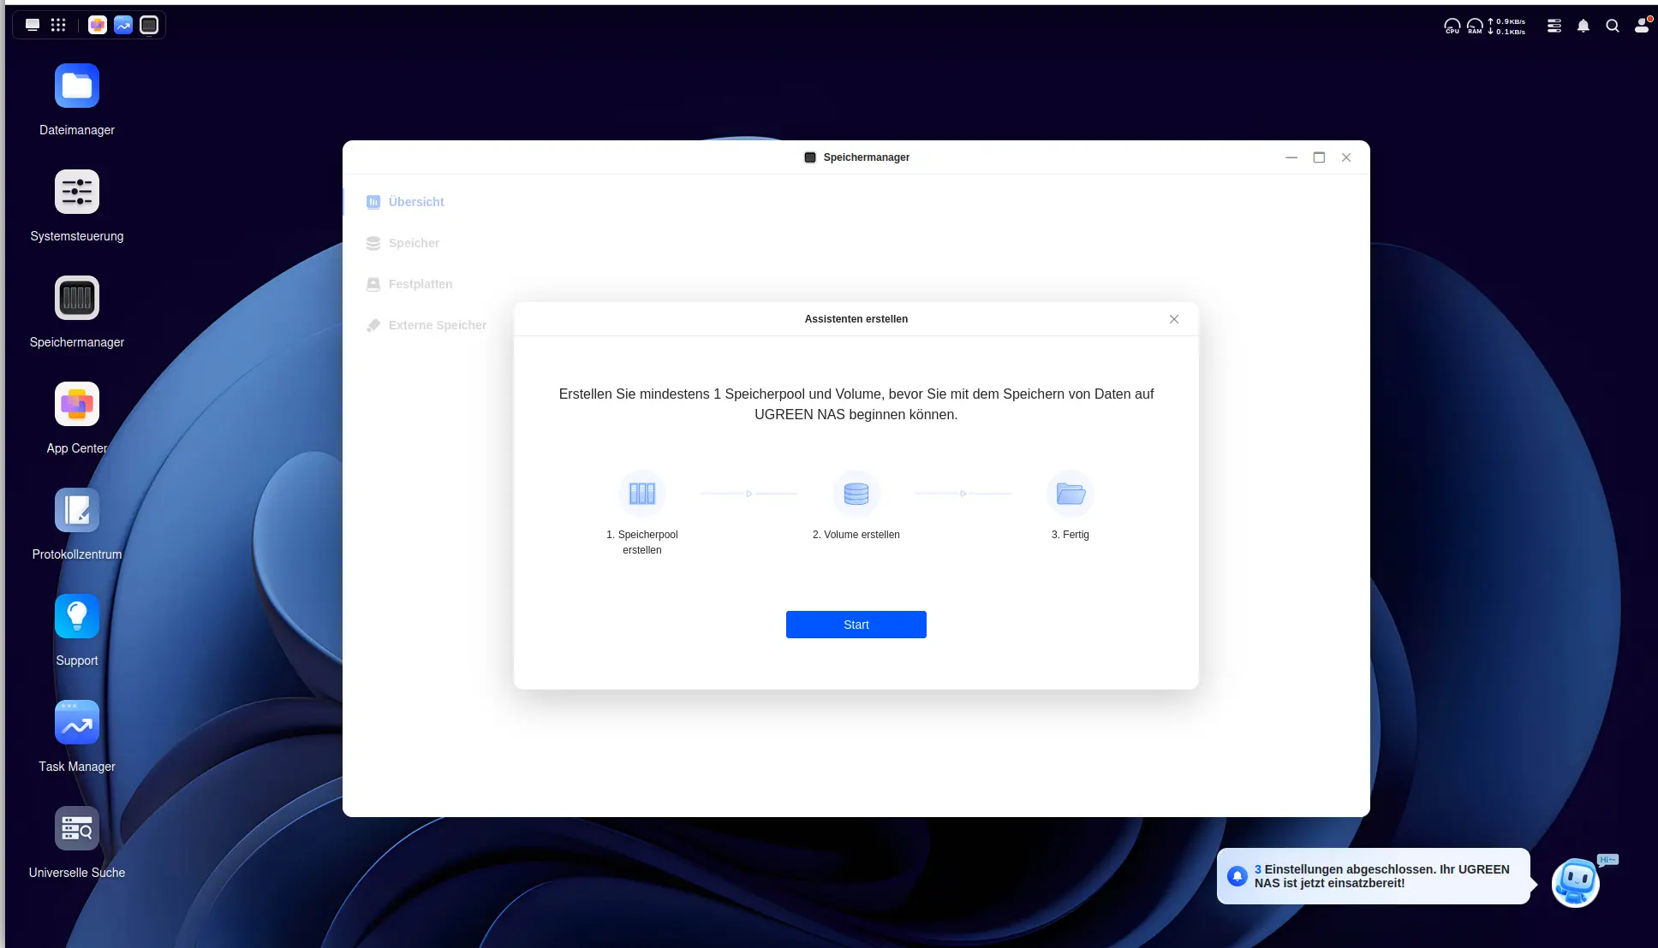Image resolution: width=1658 pixels, height=948 pixels.
Task: Open the Support lightbulb icon
Action: click(77, 617)
